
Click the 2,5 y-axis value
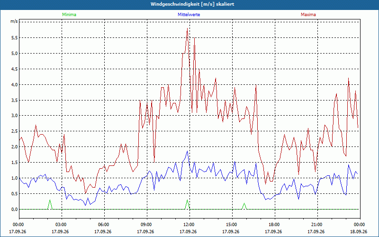point(15,131)
